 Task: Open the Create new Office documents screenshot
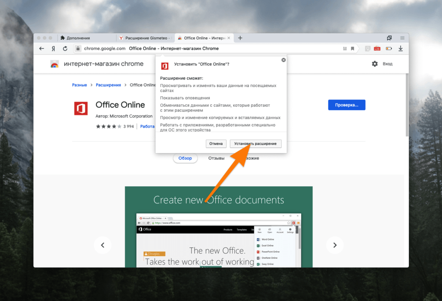218,227
